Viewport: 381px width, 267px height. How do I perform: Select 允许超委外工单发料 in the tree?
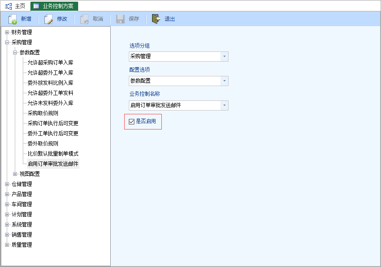pos(50,93)
